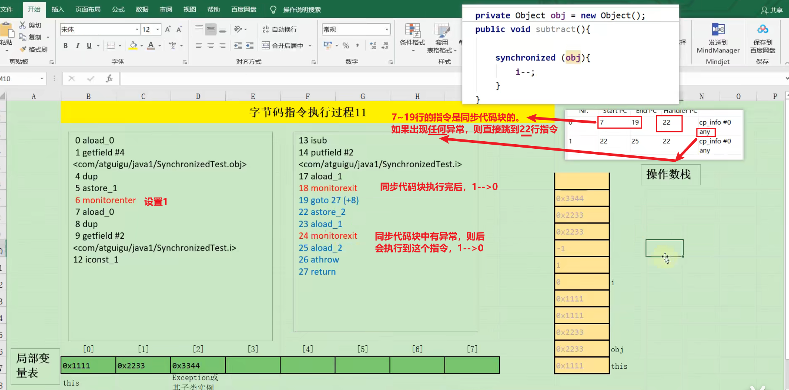
Task: Toggle middle vertical alignment
Action: click(211, 29)
